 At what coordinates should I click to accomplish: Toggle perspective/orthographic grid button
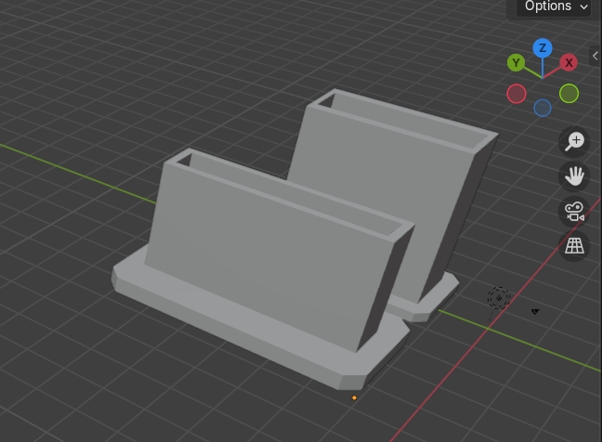[574, 246]
